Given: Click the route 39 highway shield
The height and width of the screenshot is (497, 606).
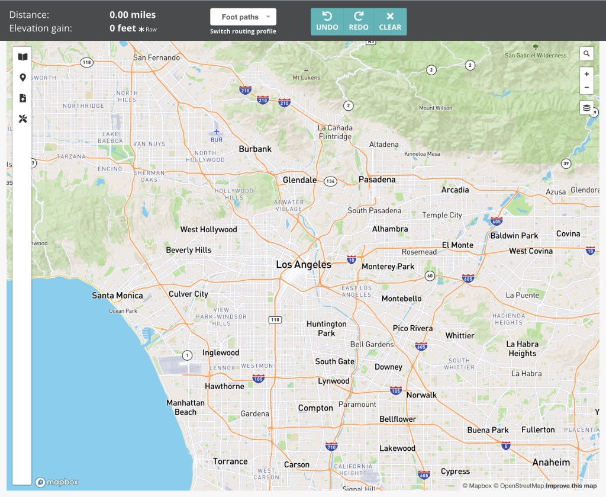Looking at the screenshot, I should coord(566,163).
